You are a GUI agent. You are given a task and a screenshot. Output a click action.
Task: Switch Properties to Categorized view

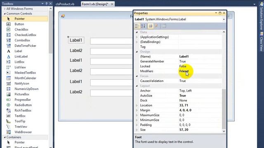pos(137,26)
